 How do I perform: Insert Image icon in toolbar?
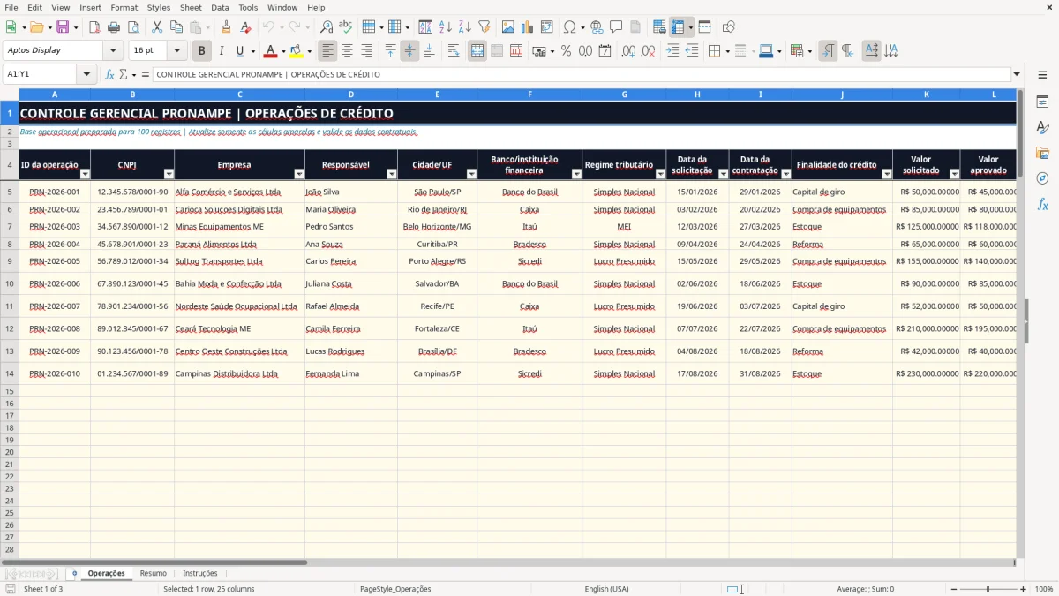click(507, 27)
